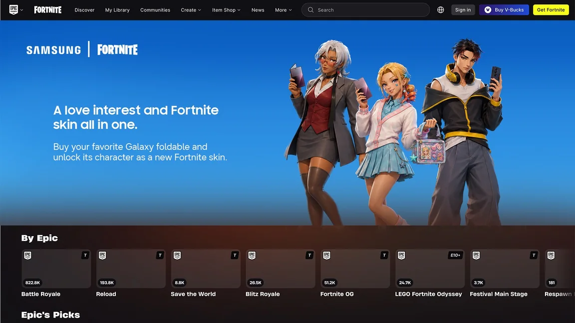The height and width of the screenshot is (323, 575).
Task: Click the Search input field
Action: pos(365,10)
